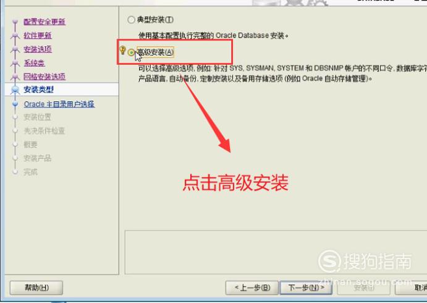Viewport: 427px width, 303px height.
Task: Click the 帮助(H) button
Action: click(36, 288)
